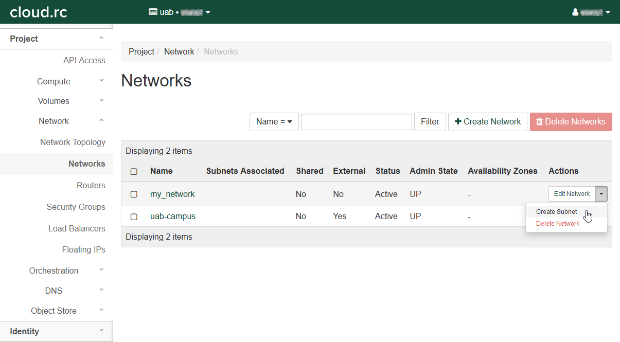Open the uab project selector dropdown
Screen dimensions: 620x342
(180, 12)
